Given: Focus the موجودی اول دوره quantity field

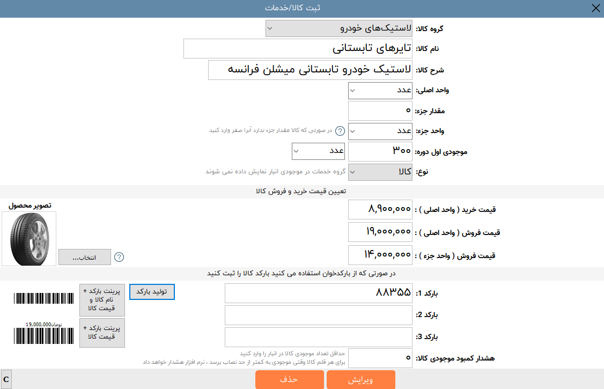Looking at the screenshot, I should pos(380,151).
